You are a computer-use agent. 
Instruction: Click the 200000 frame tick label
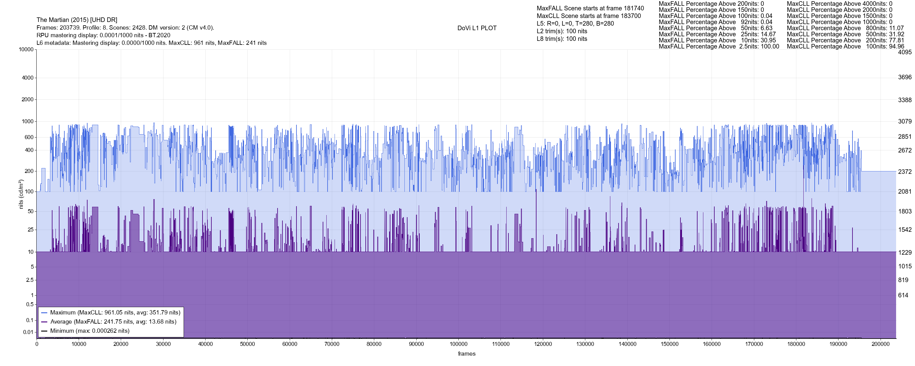tap(881, 344)
